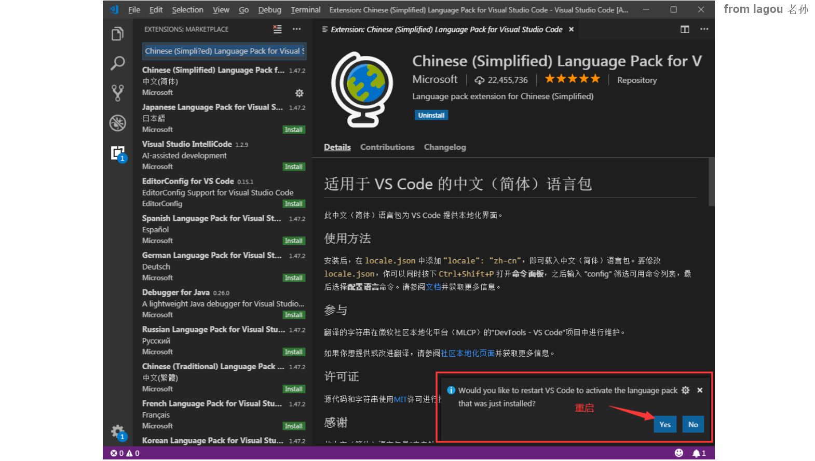Select Debugger for Java list title

point(176,292)
